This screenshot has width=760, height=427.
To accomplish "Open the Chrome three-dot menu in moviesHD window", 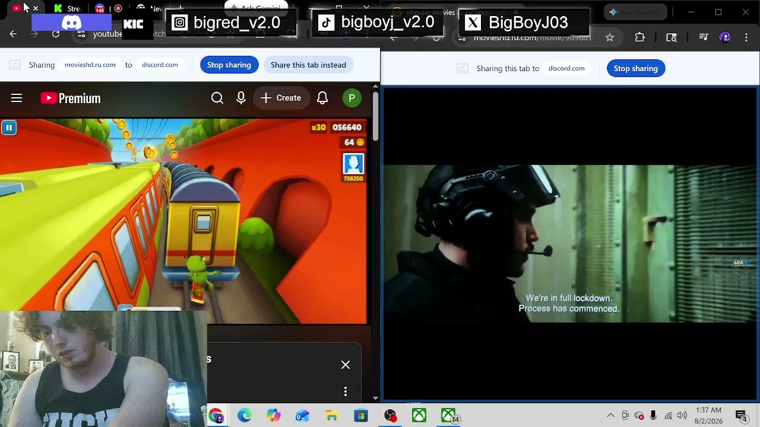I will coord(746,37).
